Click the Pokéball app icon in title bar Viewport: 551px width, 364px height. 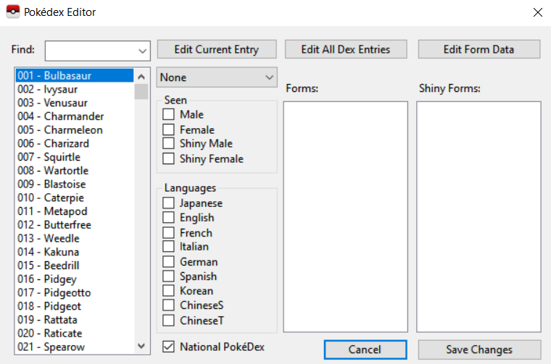[13, 12]
